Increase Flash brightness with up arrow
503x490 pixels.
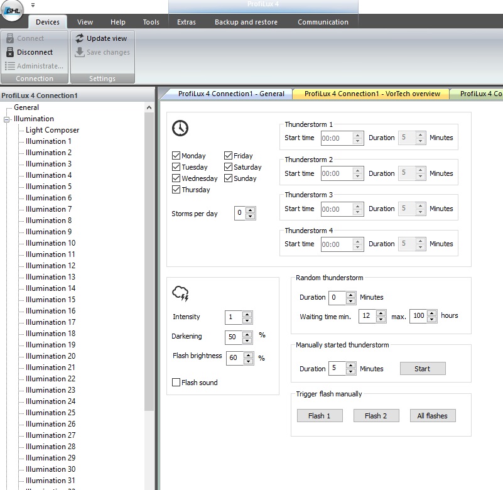(x=248, y=355)
